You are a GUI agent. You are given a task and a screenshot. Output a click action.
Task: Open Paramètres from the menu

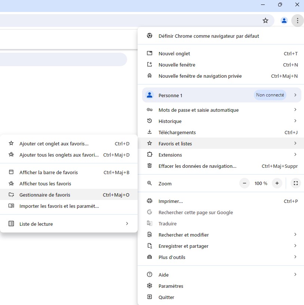171,286
